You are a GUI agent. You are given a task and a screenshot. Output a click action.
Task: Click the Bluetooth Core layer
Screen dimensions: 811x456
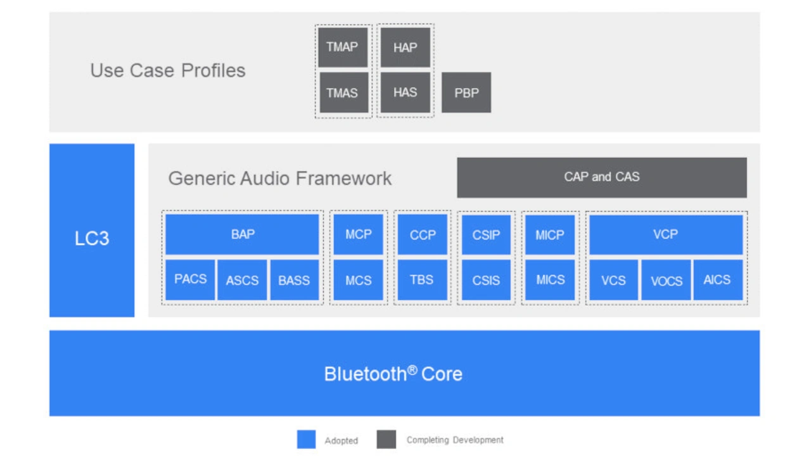404,373
